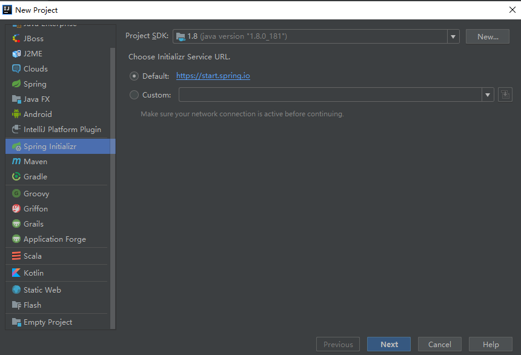Screen dimensions: 521x355
Task: Click the Maven m icon
Action: (x=16, y=162)
